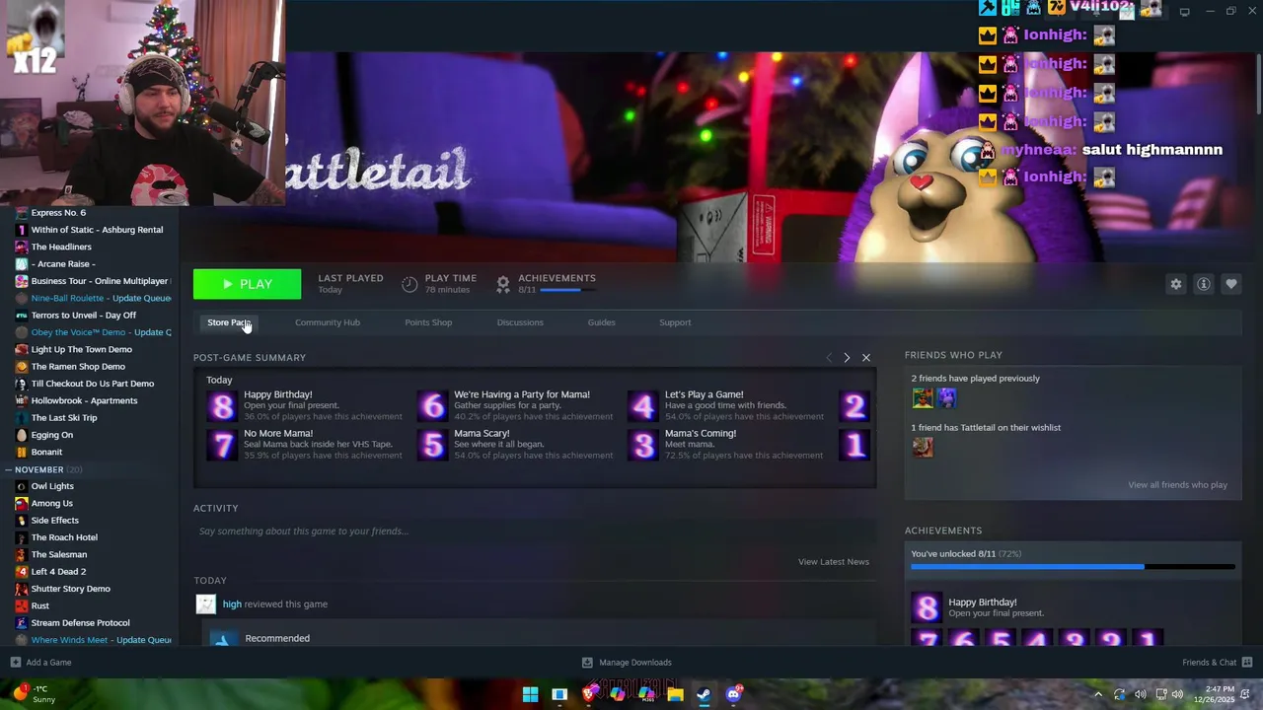This screenshot has height=710, width=1263.
Task: Click Party for Mama achievement badge 6
Action: point(432,405)
